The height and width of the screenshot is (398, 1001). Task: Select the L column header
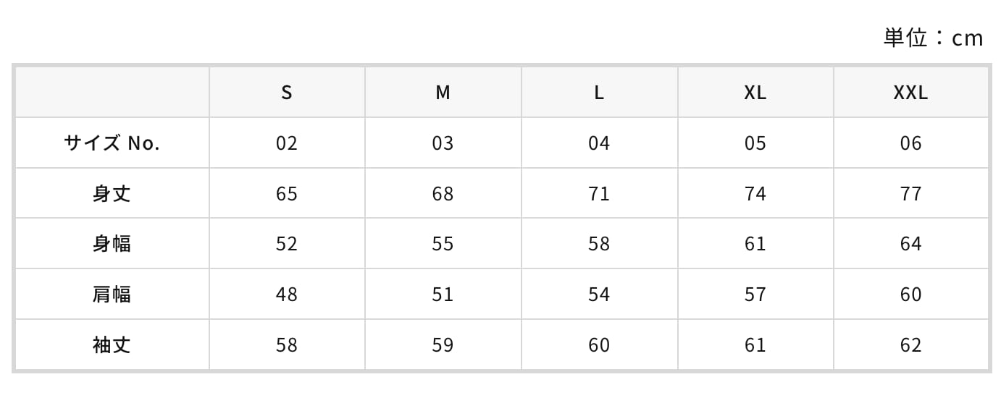[599, 93]
